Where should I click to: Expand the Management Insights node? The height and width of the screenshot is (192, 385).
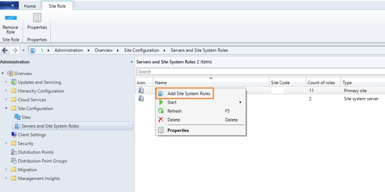(6, 178)
